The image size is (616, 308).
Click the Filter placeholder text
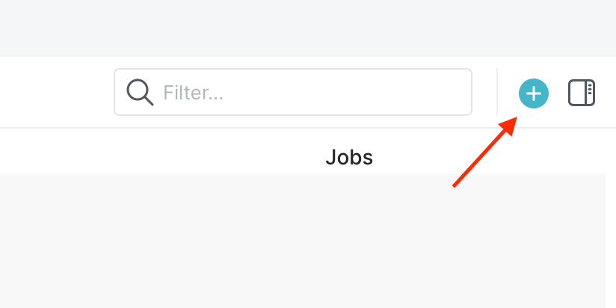pos(194,93)
